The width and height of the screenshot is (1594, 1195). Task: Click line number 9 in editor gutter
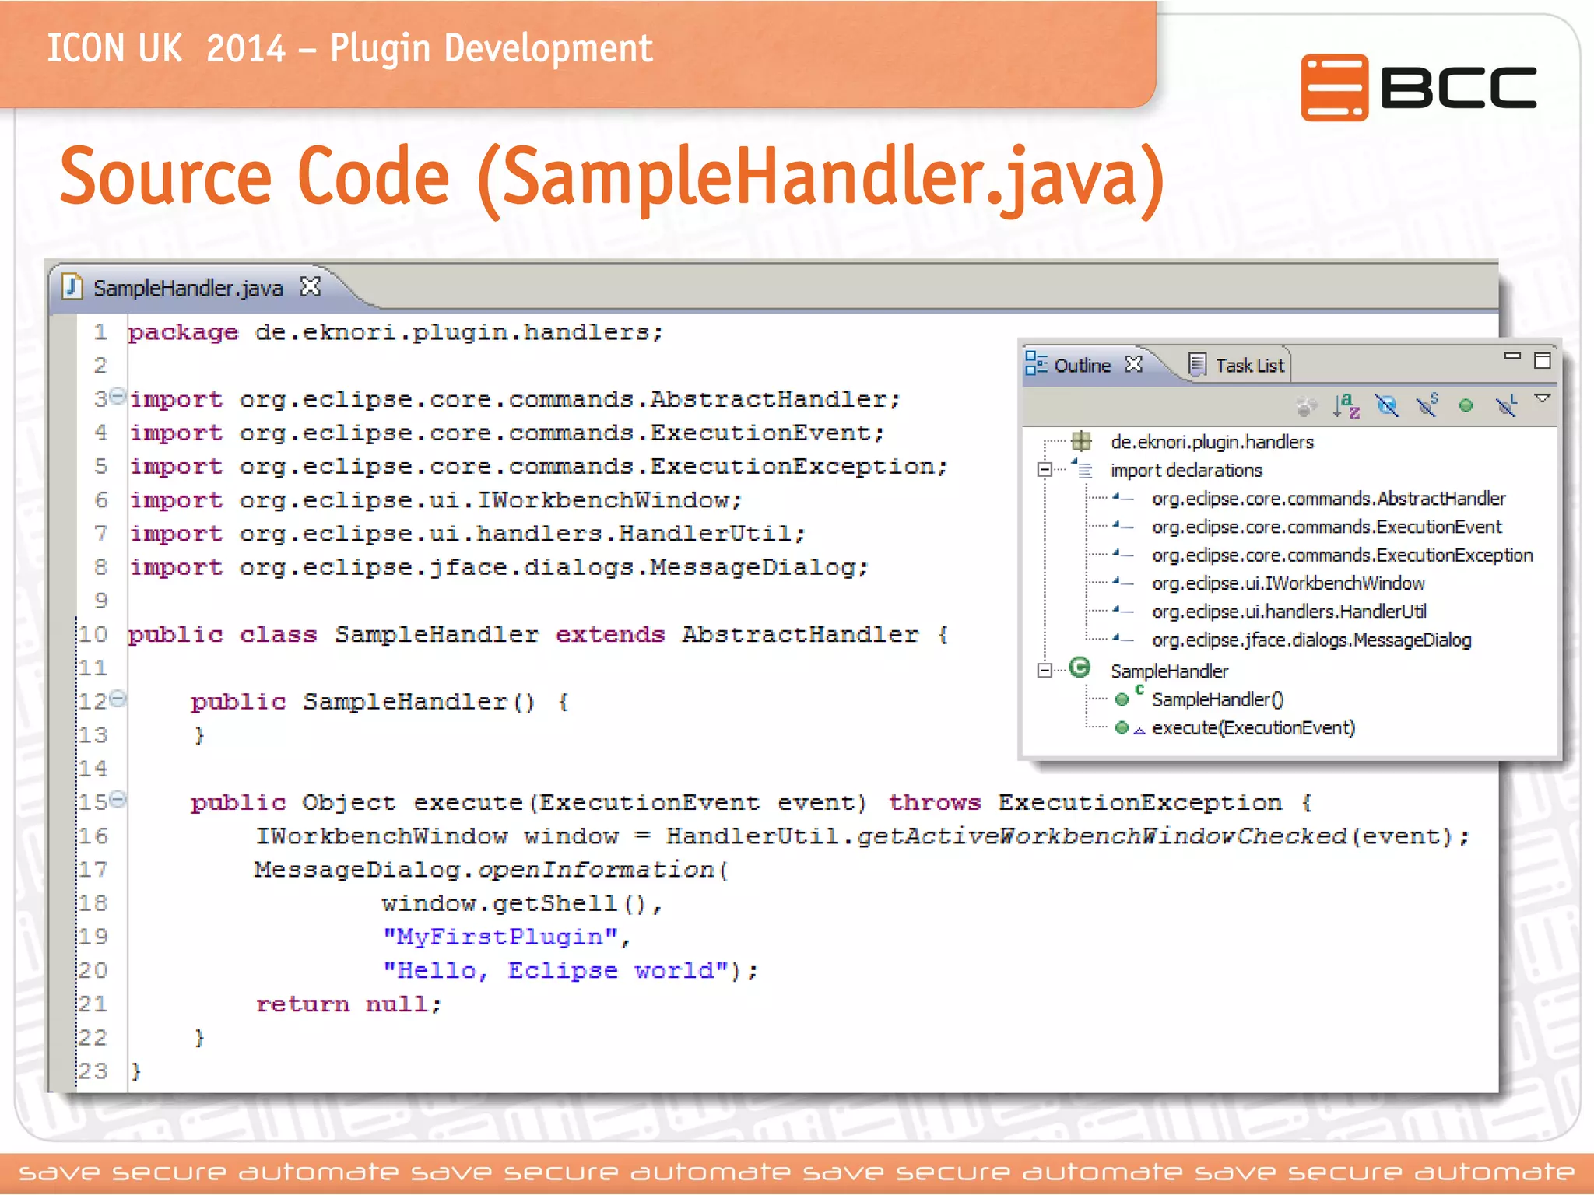100,601
